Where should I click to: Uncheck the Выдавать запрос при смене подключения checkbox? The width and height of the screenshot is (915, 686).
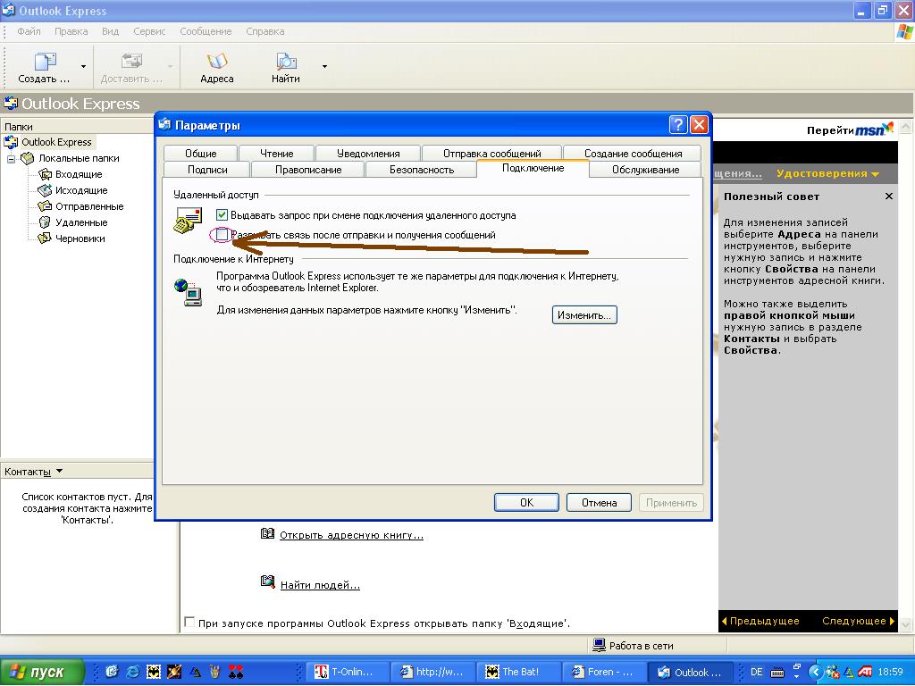click(x=222, y=215)
